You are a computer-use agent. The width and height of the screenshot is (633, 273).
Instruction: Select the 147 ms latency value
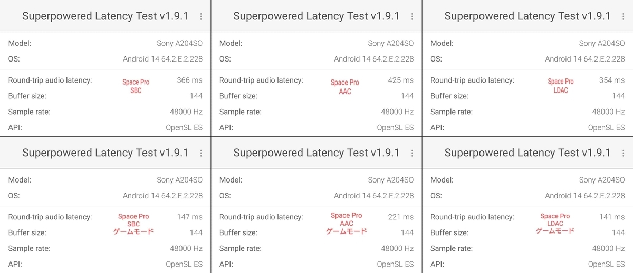[x=190, y=217]
